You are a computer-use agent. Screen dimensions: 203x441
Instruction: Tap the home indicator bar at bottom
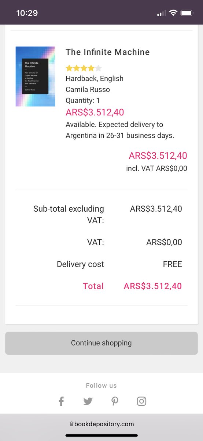click(x=101, y=435)
